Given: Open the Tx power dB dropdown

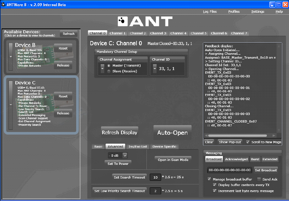Looking at the screenshot, I should point(125,155).
